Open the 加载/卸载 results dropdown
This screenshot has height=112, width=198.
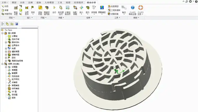coord(75,10)
